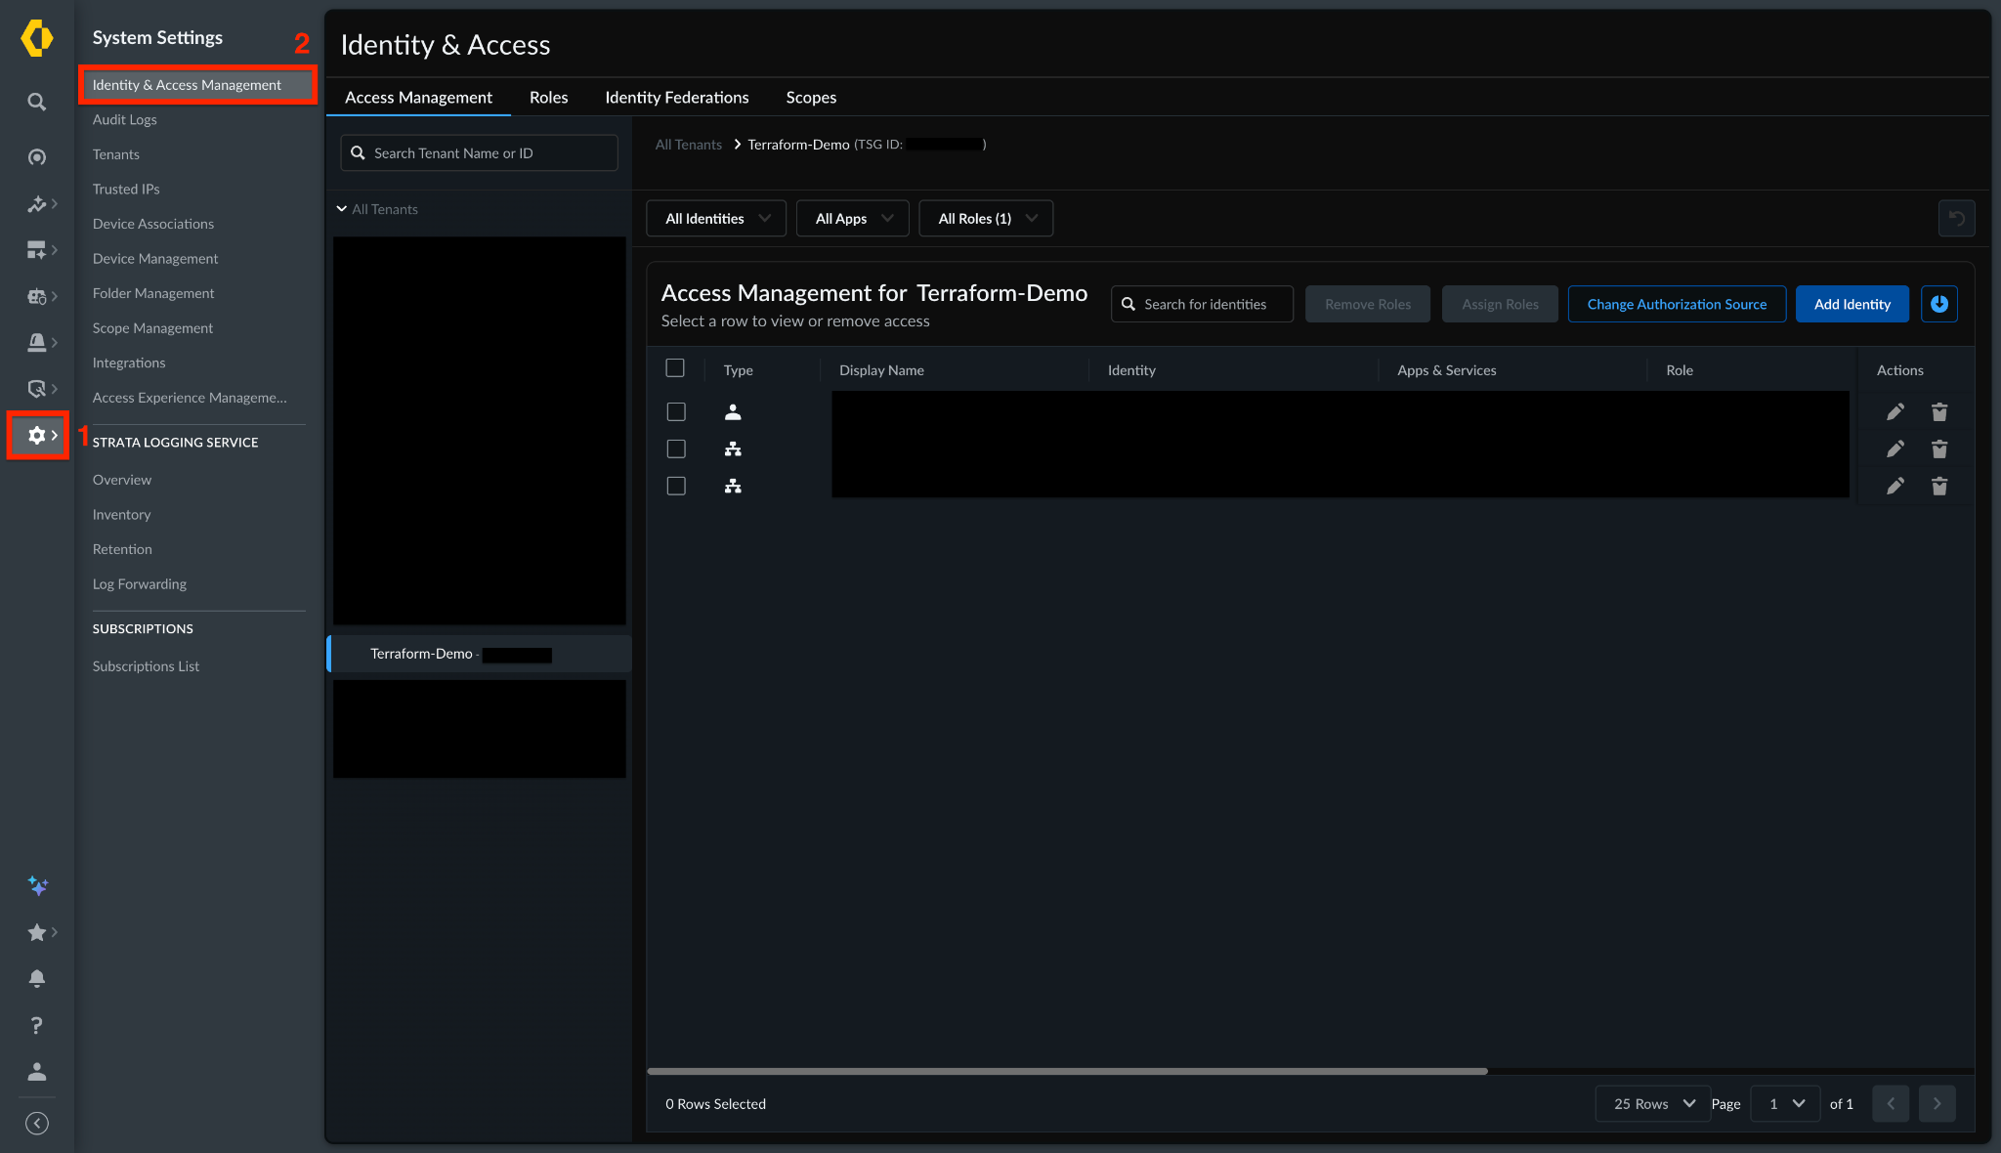The height and width of the screenshot is (1153, 2001).
Task: Open the favorites star icon
Action: [37, 932]
